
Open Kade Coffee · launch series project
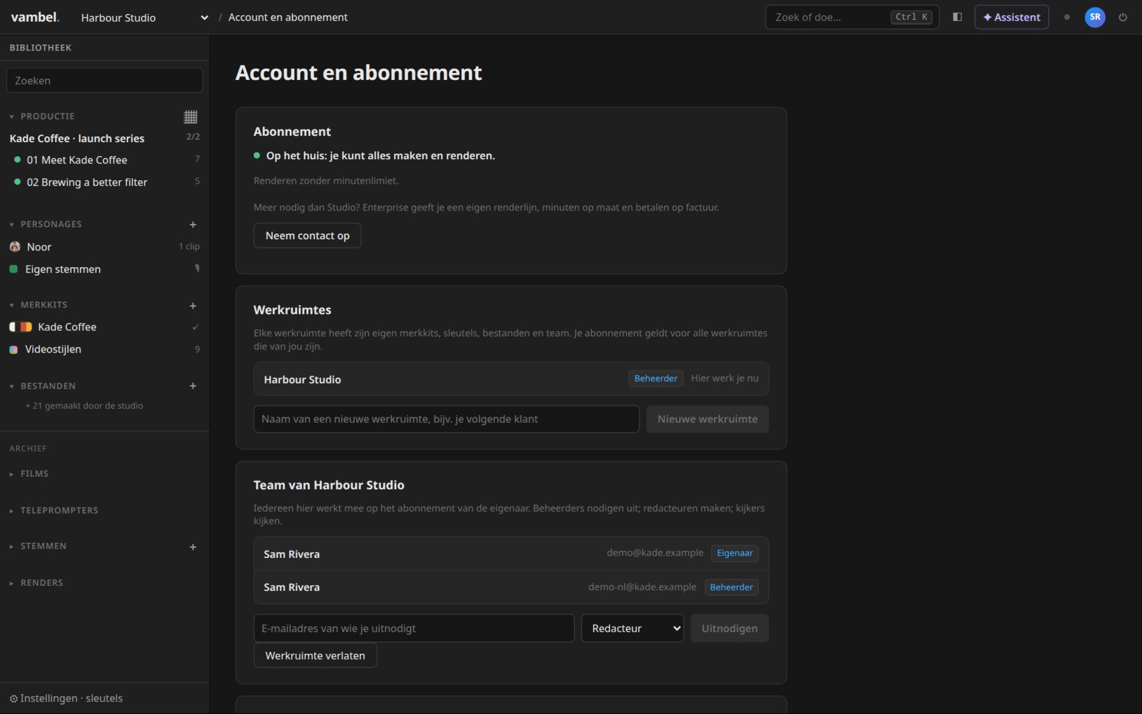[77, 138]
